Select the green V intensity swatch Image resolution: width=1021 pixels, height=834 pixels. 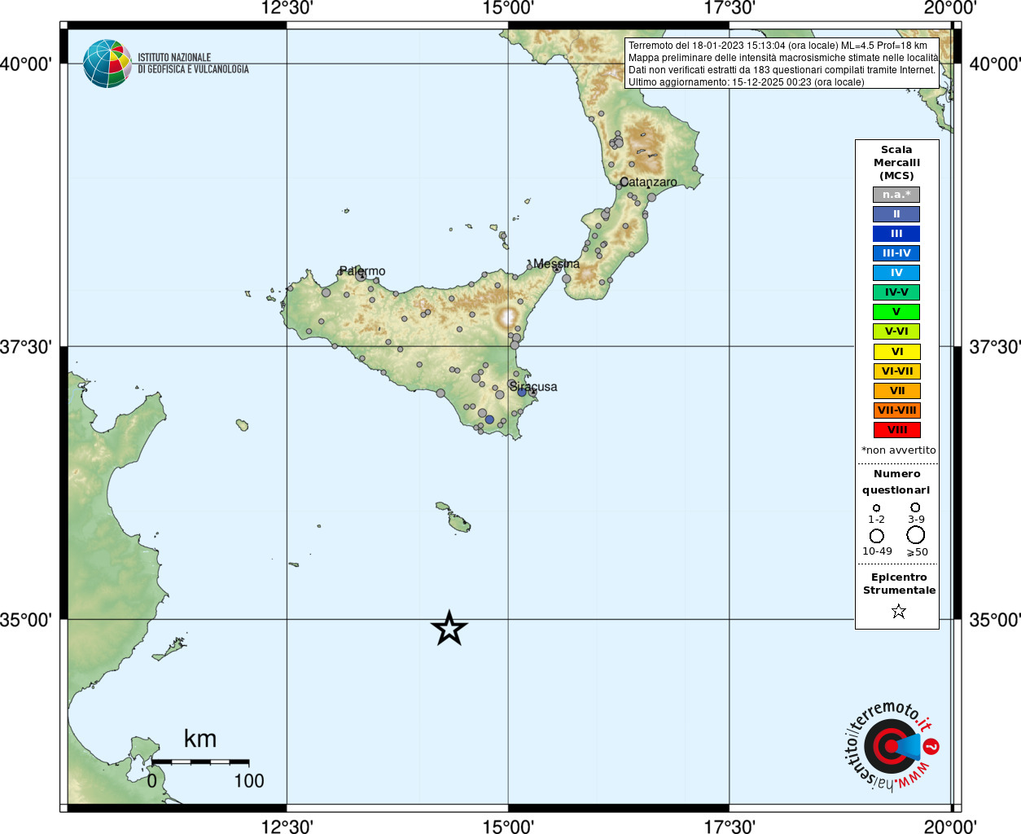(896, 312)
